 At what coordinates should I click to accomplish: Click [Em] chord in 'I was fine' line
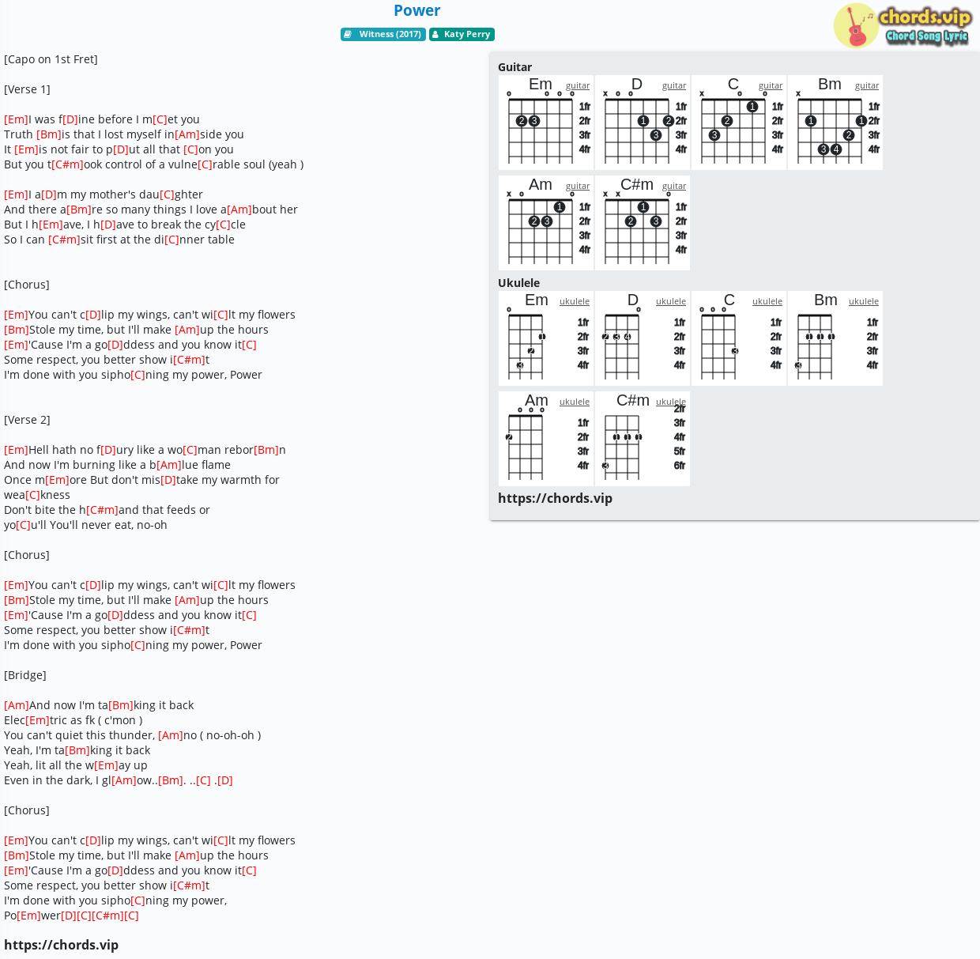tap(16, 119)
